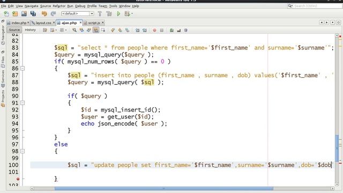Screen dimensions: 343x193
Task: Click the Build Project hammer icon
Action: coord(100,14)
